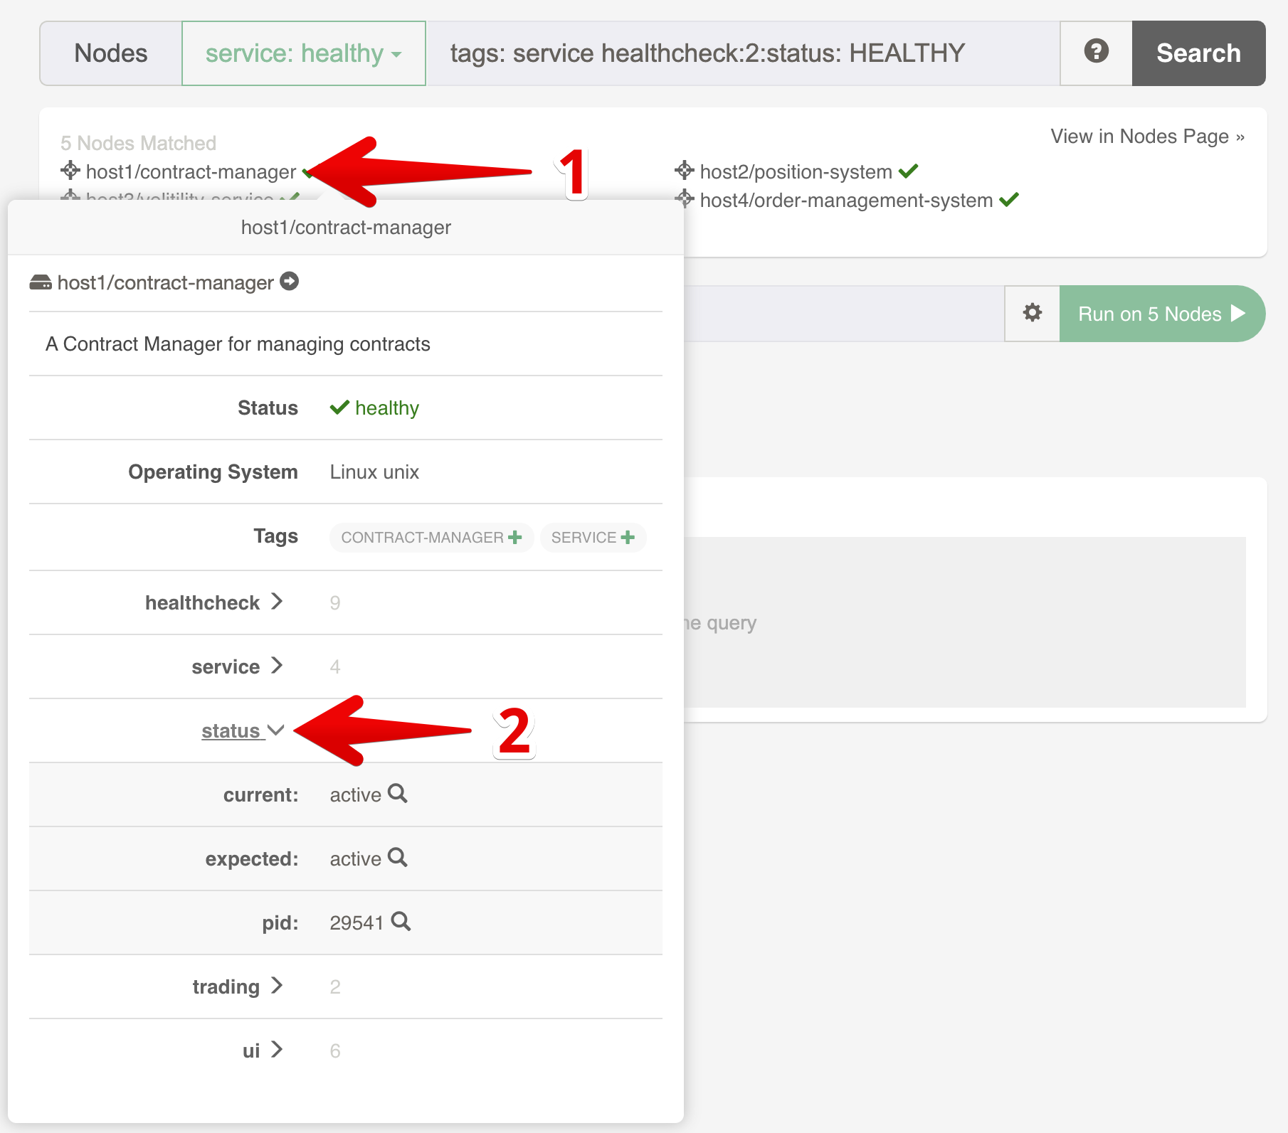Expand the service attribute group
The width and height of the screenshot is (1288, 1133).
click(x=236, y=666)
